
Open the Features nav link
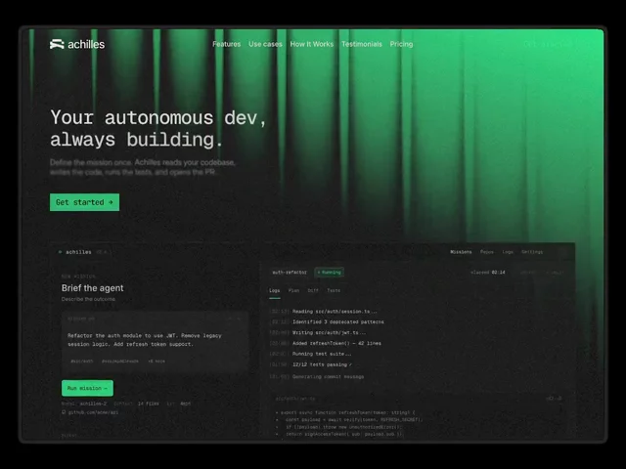226,44
